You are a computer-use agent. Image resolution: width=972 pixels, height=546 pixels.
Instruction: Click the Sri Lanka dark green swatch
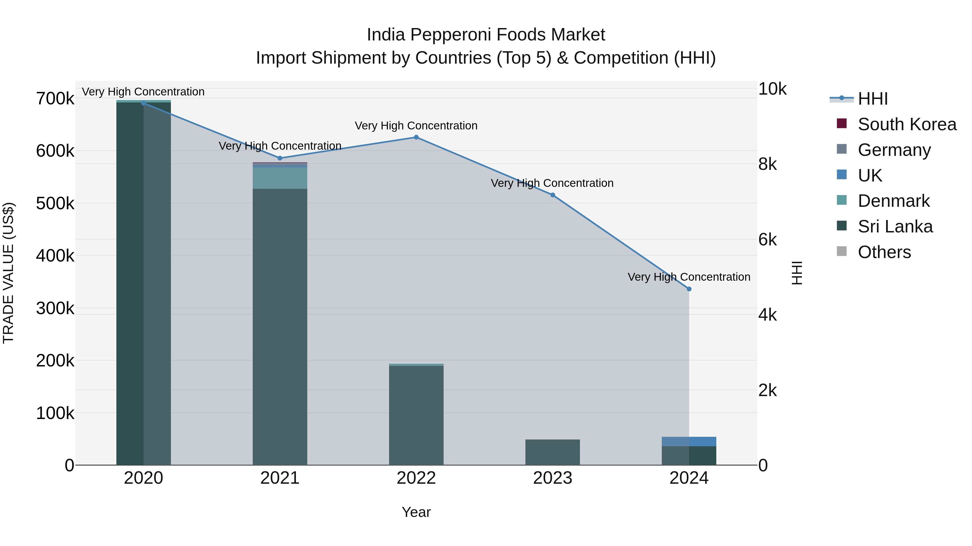(841, 225)
